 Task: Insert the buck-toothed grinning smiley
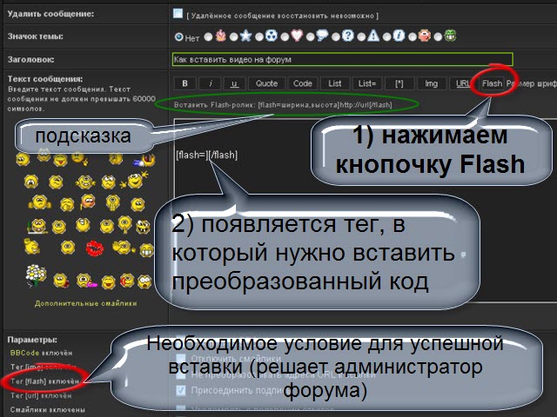pos(143,226)
